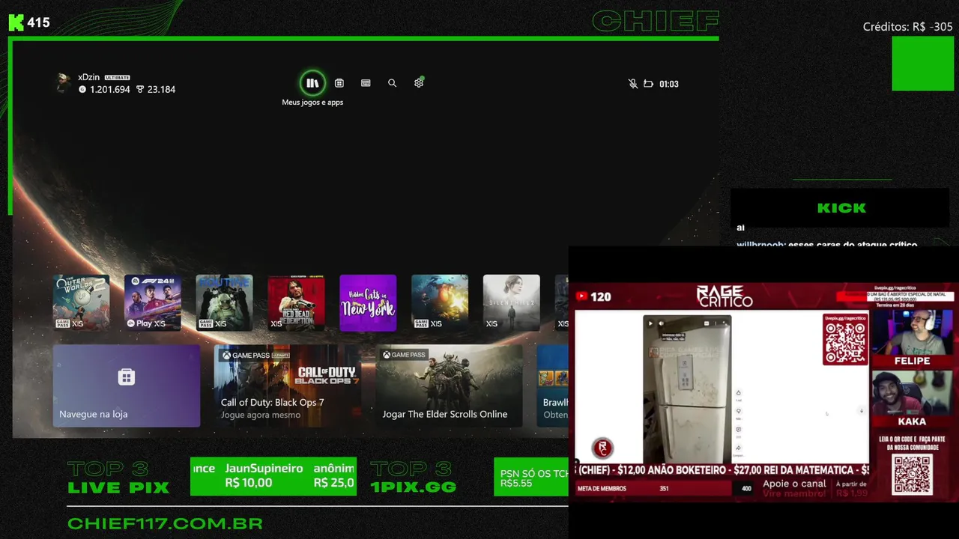Image resolution: width=959 pixels, height=539 pixels.
Task: Open the Microsoft Store bag icon in top bar
Action: coord(339,83)
